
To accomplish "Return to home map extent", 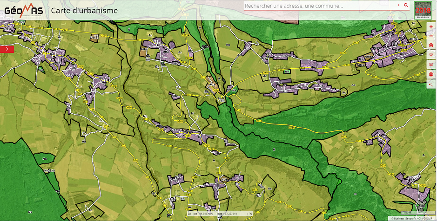I will pos(431,45).
